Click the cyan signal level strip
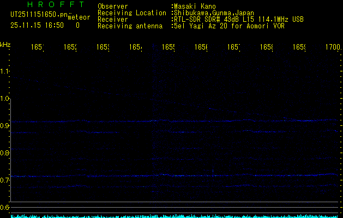343x218 pixels. tap(174, 216)
